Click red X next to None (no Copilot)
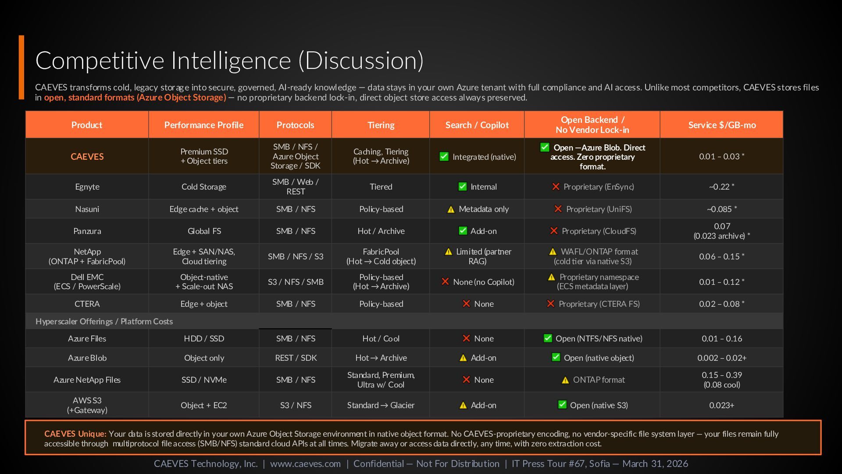This screenshot has width=842, height=474. point(445,282)
